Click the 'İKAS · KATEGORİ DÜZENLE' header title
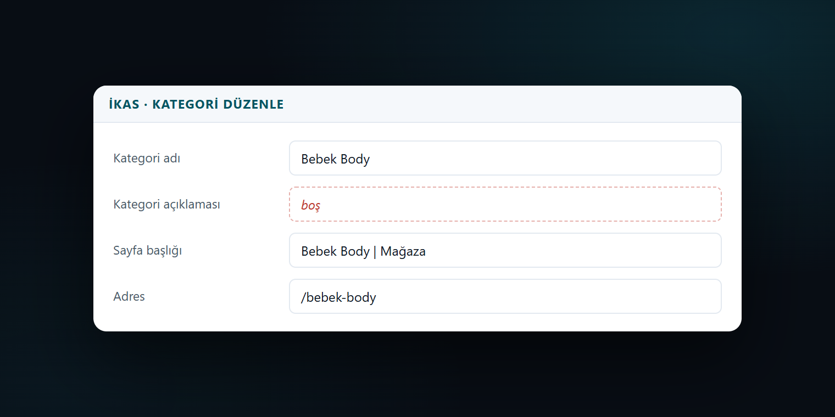Screen dimensions: 835x417 196,104
